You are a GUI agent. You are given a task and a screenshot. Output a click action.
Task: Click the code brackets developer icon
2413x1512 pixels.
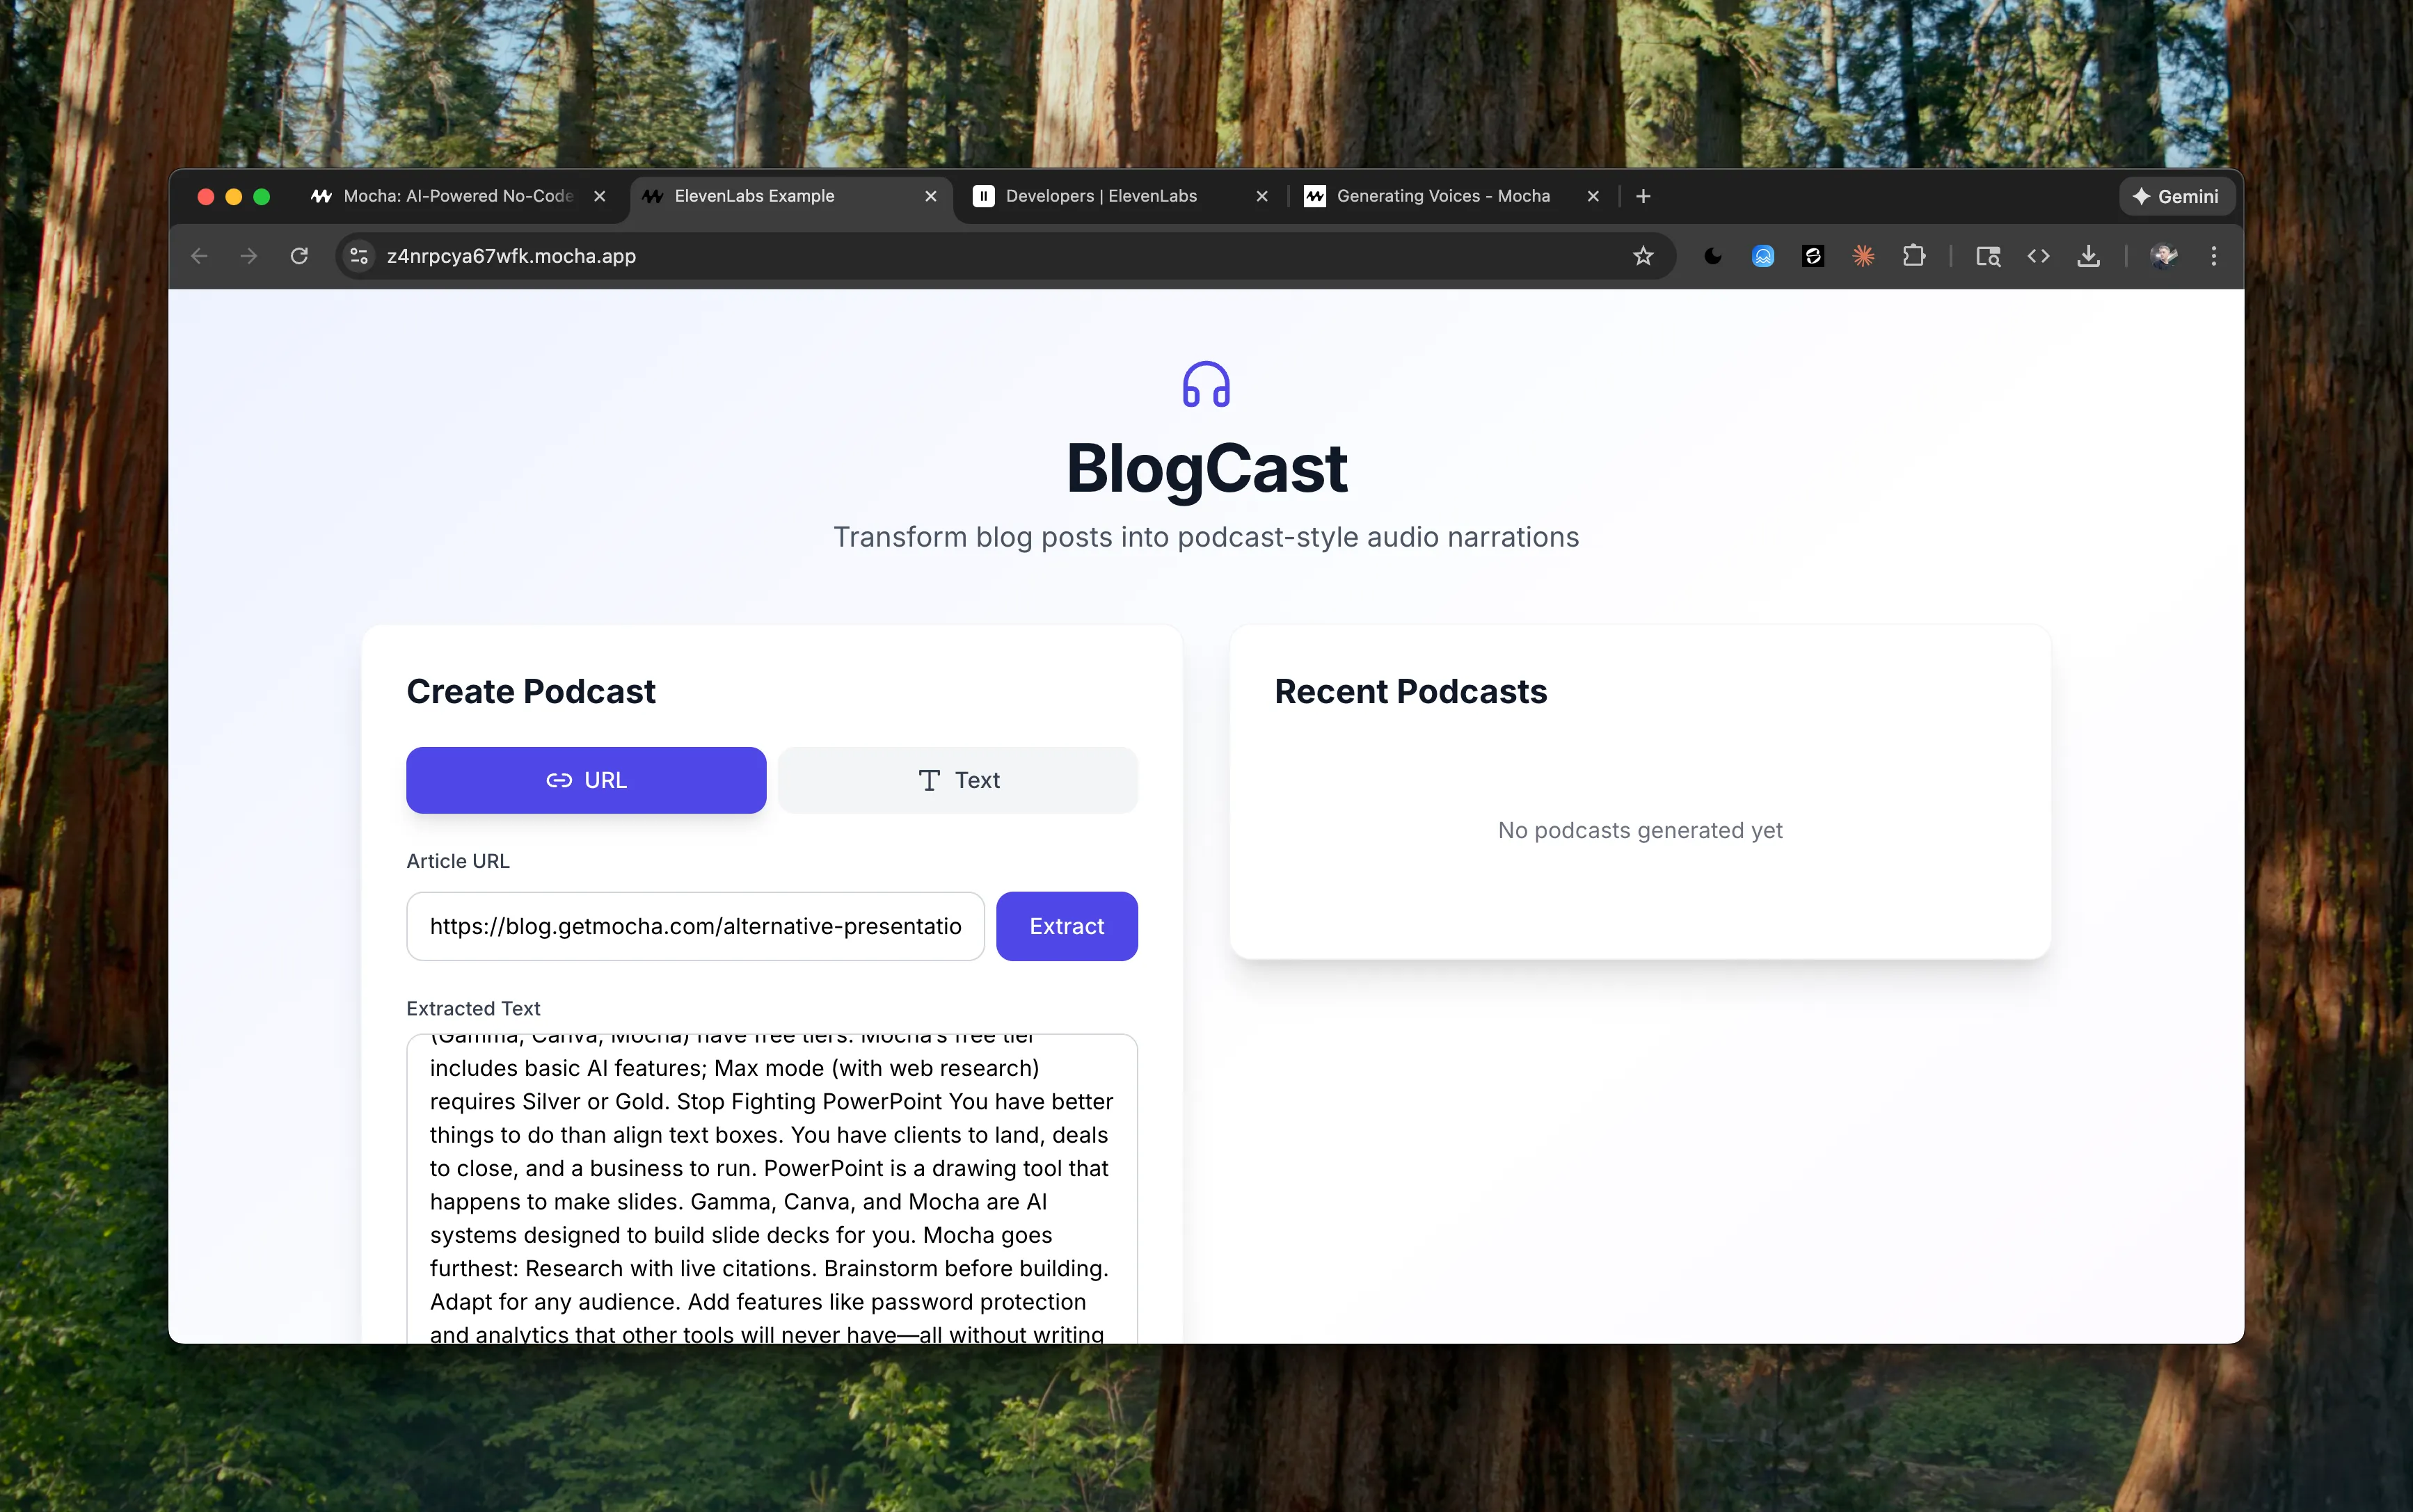(x=2039, y=256)
